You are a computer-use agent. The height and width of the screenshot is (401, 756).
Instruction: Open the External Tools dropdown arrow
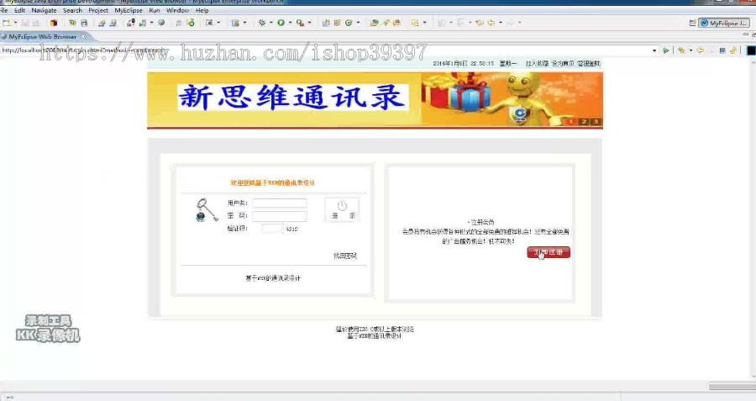click(309, 23)
